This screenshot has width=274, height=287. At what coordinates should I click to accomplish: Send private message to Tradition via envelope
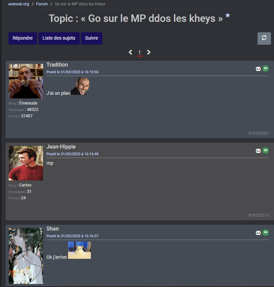click(x=258, y=69)
